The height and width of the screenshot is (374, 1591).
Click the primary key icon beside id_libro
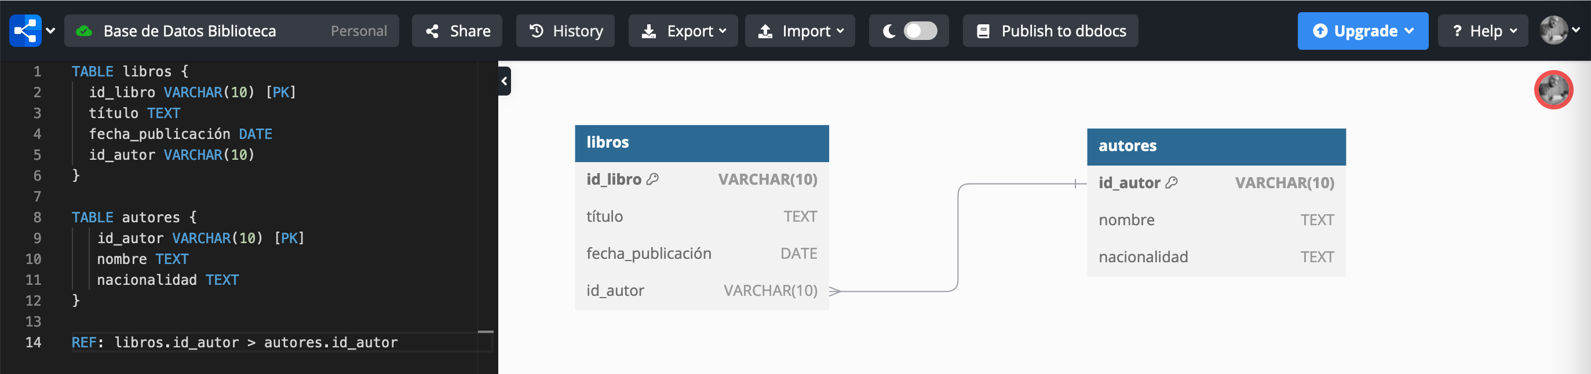click(x=652, y=179)
